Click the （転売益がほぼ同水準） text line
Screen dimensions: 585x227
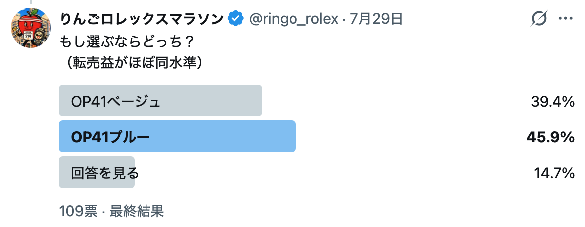(x=135, y=63)
